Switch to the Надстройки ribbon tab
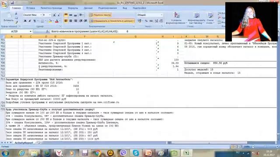Viewport: 280px width, 157px height. 140,8
